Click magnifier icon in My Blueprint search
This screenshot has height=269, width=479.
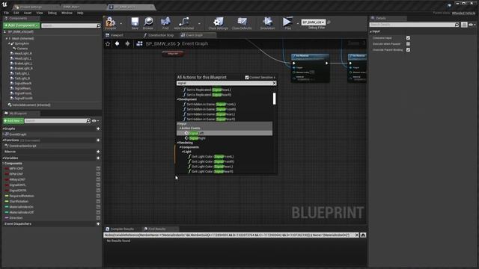pyautogui.click(x=88, y=121)
